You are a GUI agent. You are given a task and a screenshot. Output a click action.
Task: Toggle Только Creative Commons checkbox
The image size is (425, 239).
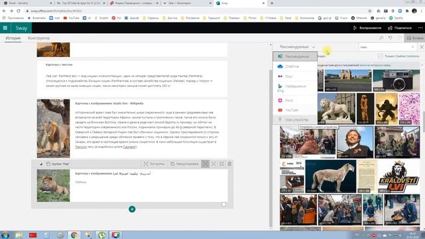pyautogui.click(x=381, y=56)
